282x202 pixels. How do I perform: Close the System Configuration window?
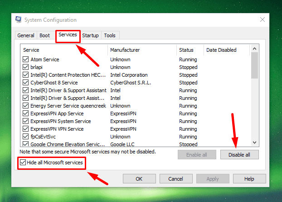263,20
